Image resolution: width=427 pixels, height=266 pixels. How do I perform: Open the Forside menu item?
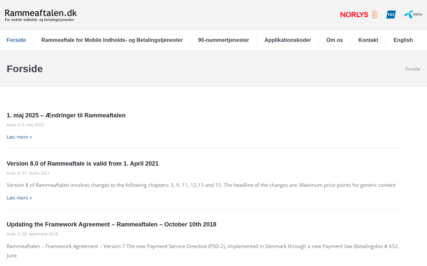point(16,40)
